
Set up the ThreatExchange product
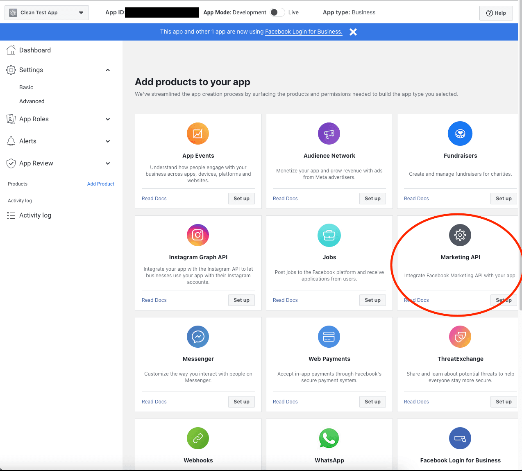click(504, 402)
